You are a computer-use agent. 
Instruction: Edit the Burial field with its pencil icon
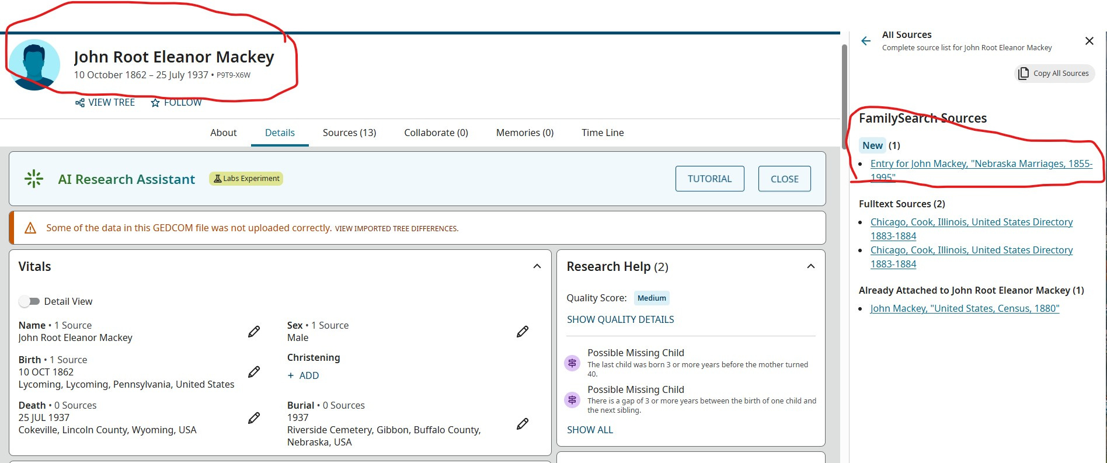point(523,424)
